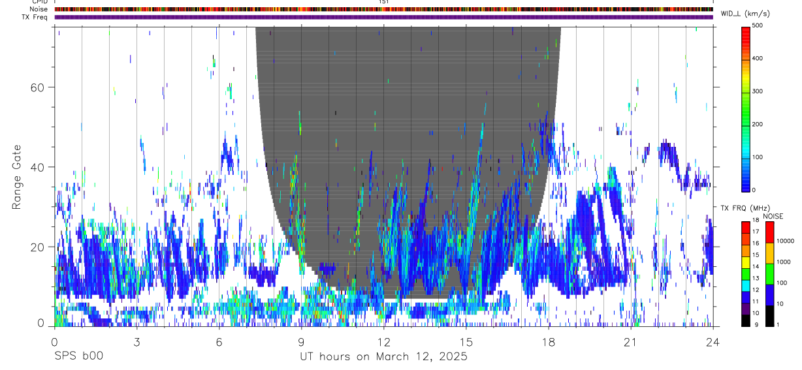The width and height of the screenshot is (802, 370).
Task: Click the '12' tick on TX FRQ colorbar
Action: click(x=756, y=290)
